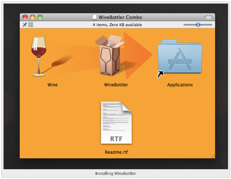Click the grid view icon in status bar

(x=31, y=25)
